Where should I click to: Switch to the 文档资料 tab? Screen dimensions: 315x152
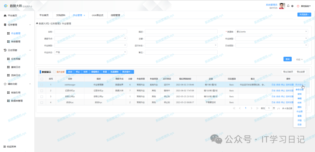[x=60, y=15]
